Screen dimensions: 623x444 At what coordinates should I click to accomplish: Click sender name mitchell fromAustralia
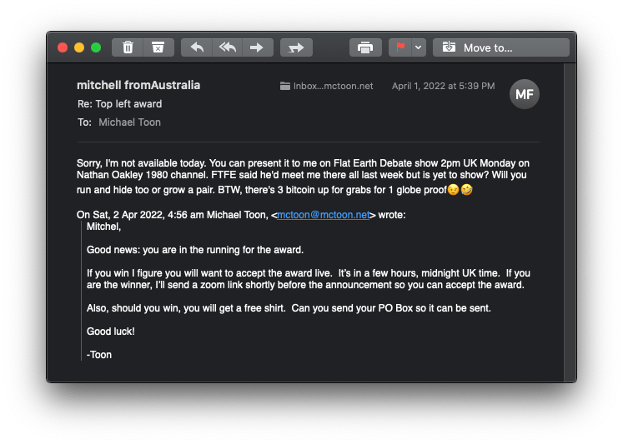(138, 85)
